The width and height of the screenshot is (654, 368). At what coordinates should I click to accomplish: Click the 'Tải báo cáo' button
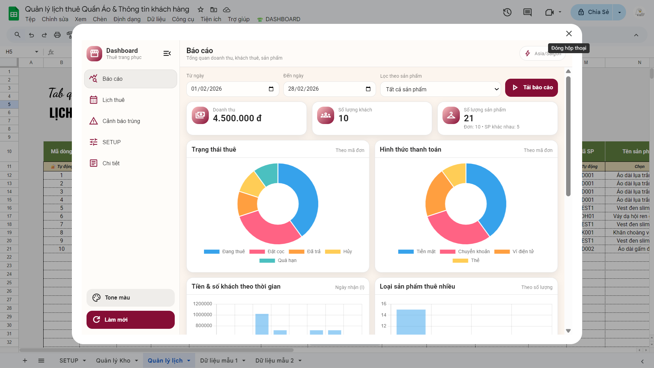pyautogui.click(x=531, y=88)
